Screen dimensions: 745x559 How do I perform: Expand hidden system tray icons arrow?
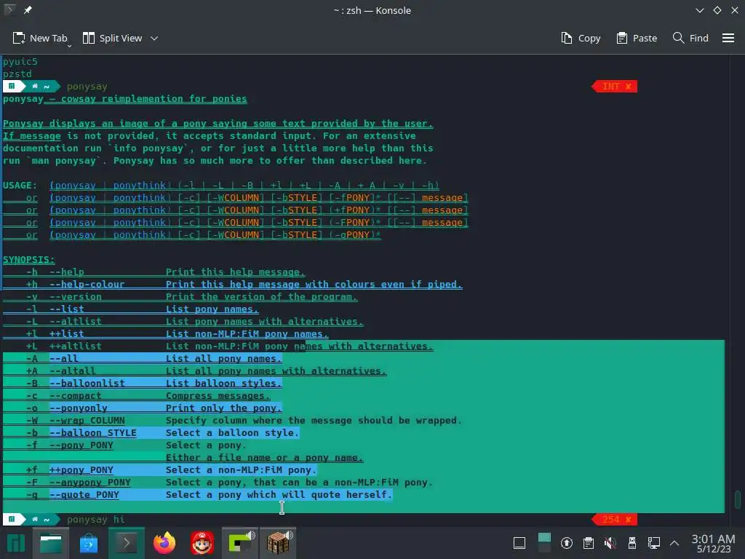(674, 543)
